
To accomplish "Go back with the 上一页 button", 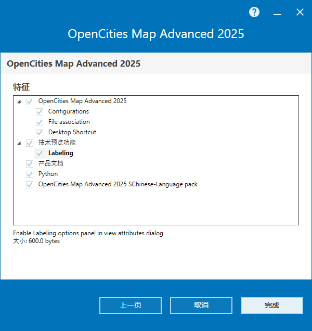I will coord(131,305).
